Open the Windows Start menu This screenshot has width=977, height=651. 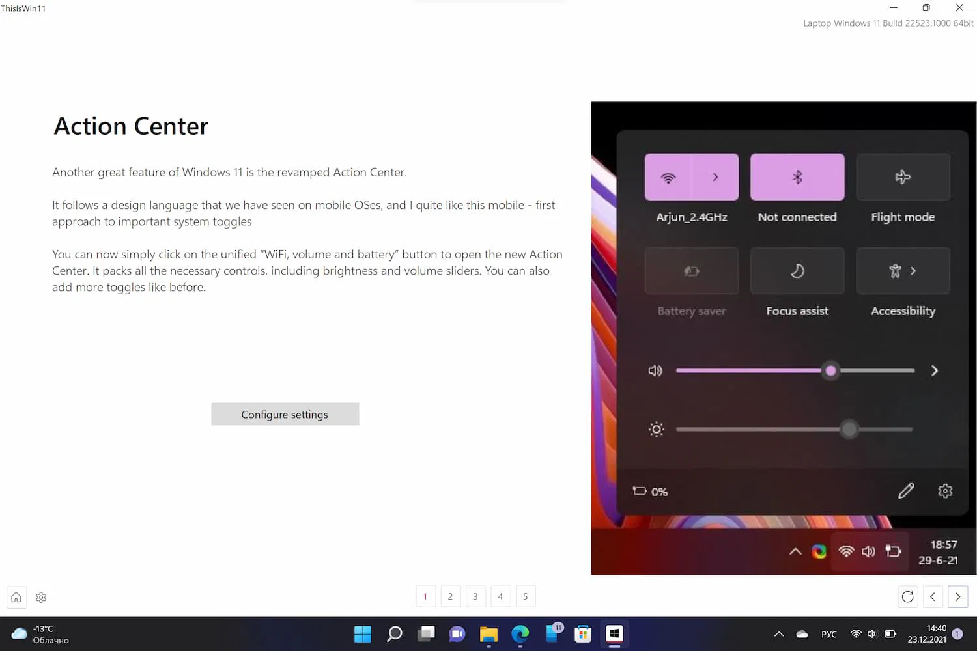click(363, 633)
